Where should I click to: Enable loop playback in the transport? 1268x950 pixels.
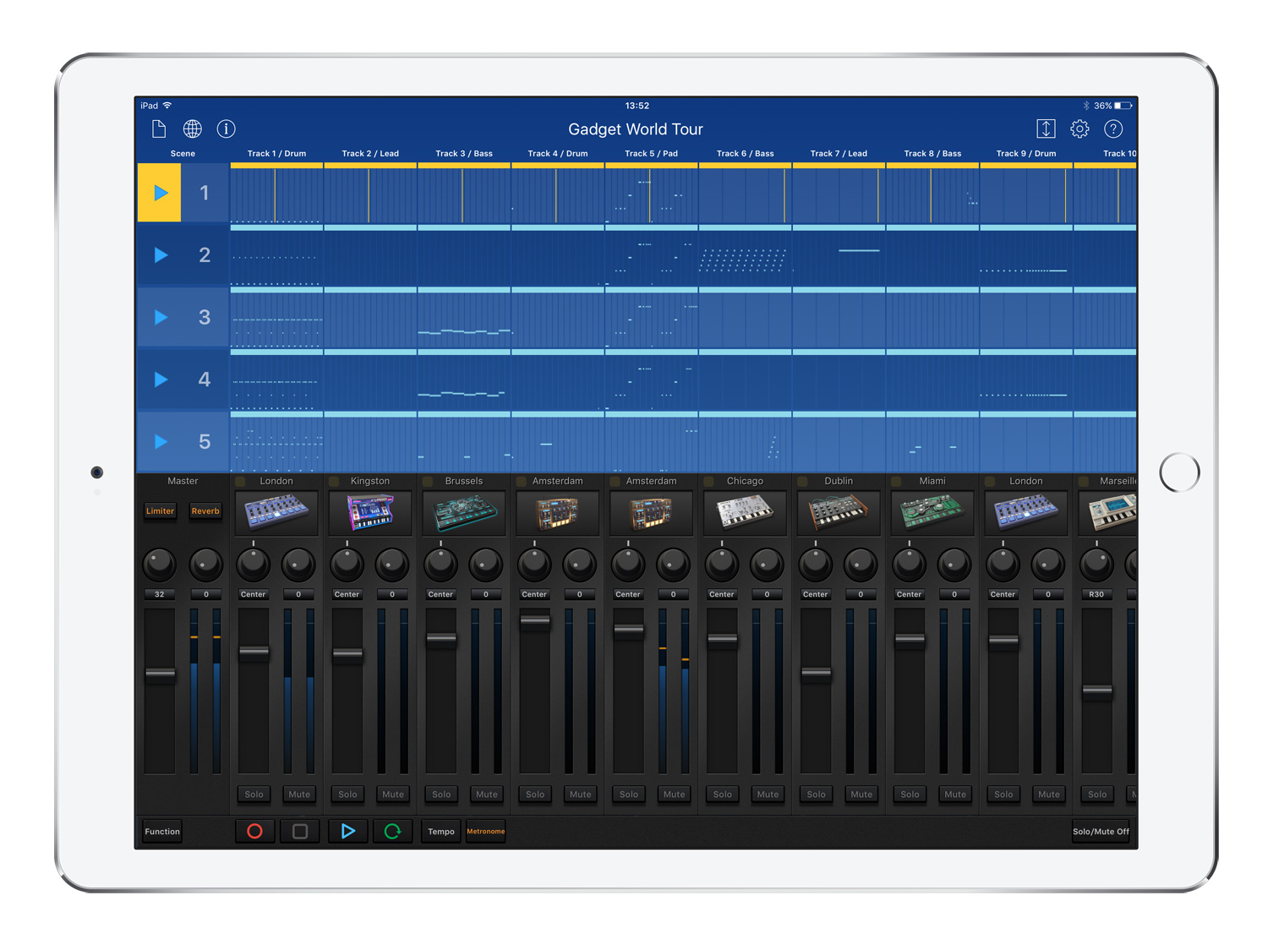392,831
